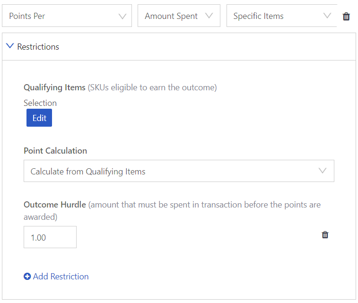Click the Restrictions header label
The height and width of the screenshot is (303, 358).
tap(38, 47)
